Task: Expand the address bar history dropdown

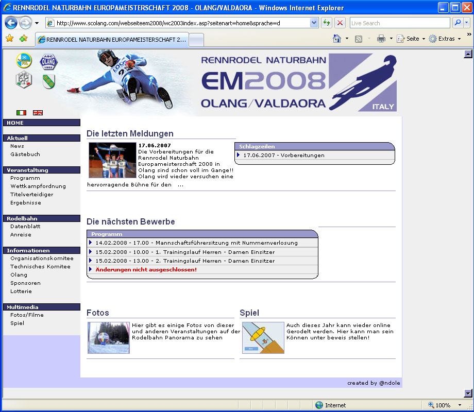Action: point(314,23)
